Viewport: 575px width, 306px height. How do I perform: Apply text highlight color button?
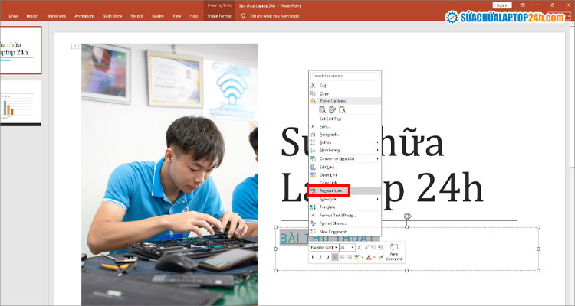(356, 257)
